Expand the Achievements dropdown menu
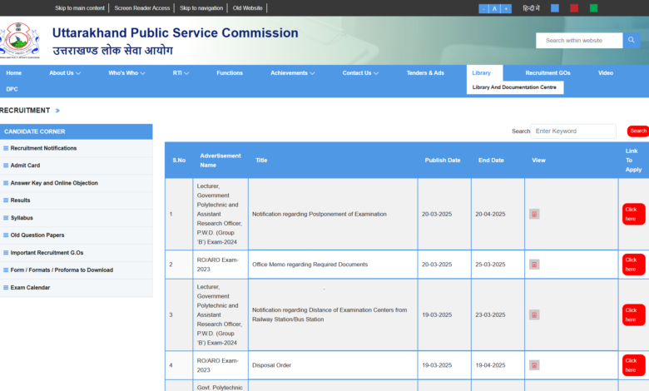 tap(293, 73)
